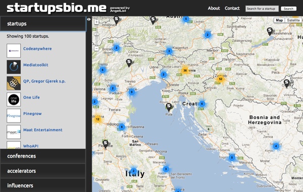Switch map to Satellite view

coord(293,20)
